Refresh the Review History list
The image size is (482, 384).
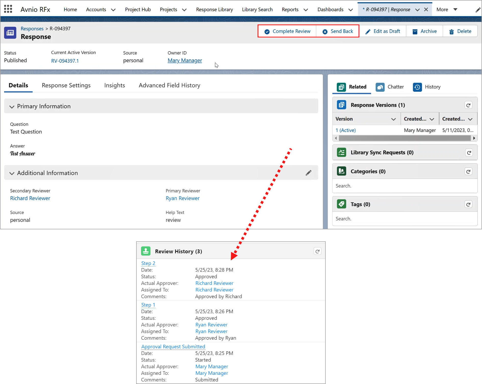point(318,251)
